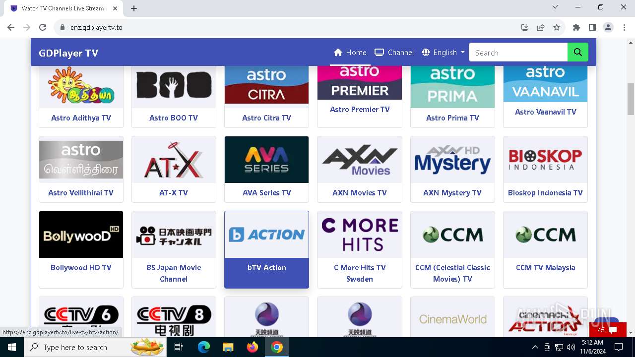The width and height of the screenshot is (635, 357).
Task: Select the Watch TV Channels Live Streaming tab
Action: [x=63, y=8]
